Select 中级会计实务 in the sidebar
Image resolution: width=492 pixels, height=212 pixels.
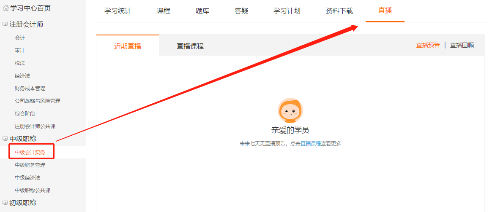[x=30, y=153]
